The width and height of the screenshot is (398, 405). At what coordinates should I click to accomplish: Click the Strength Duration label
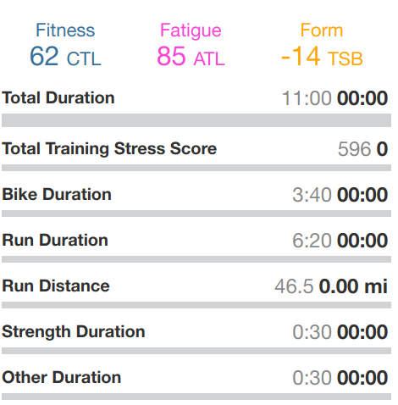coord(74,332)
